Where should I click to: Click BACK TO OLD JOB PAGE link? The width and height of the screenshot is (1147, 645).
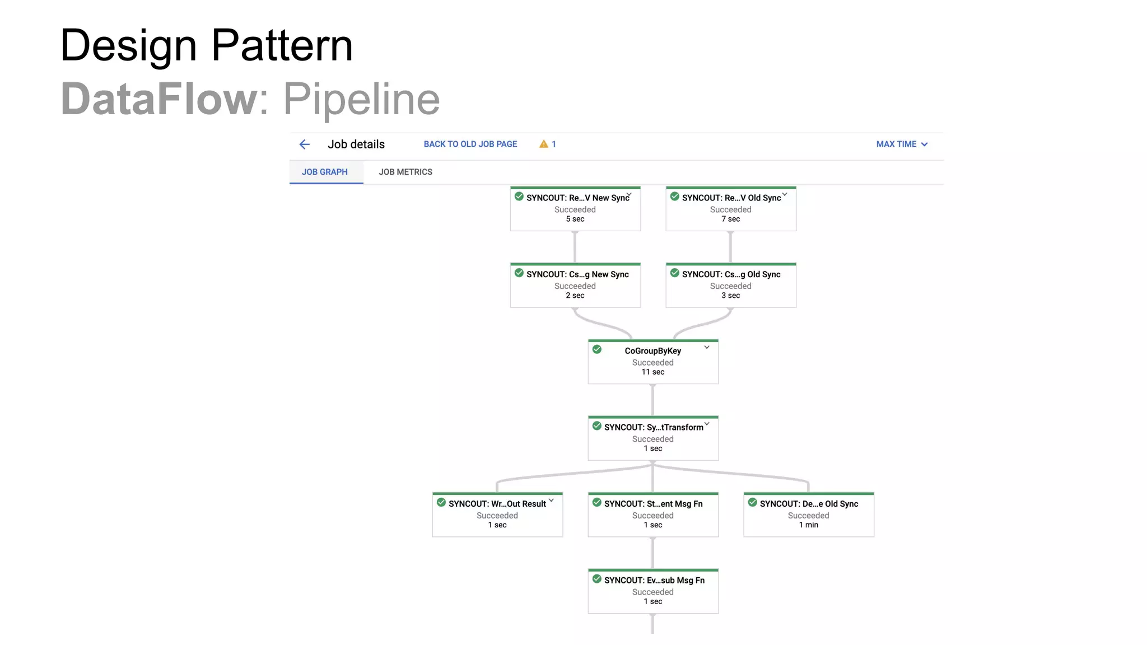point(470,144)
